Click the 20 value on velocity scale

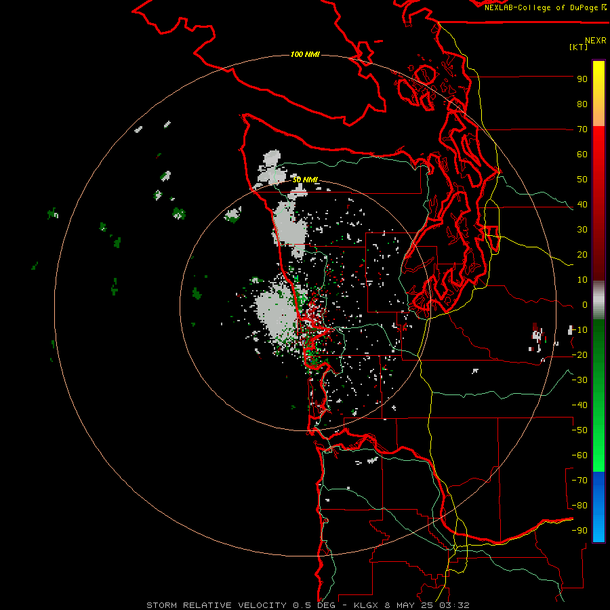click(x=582, y=255)
